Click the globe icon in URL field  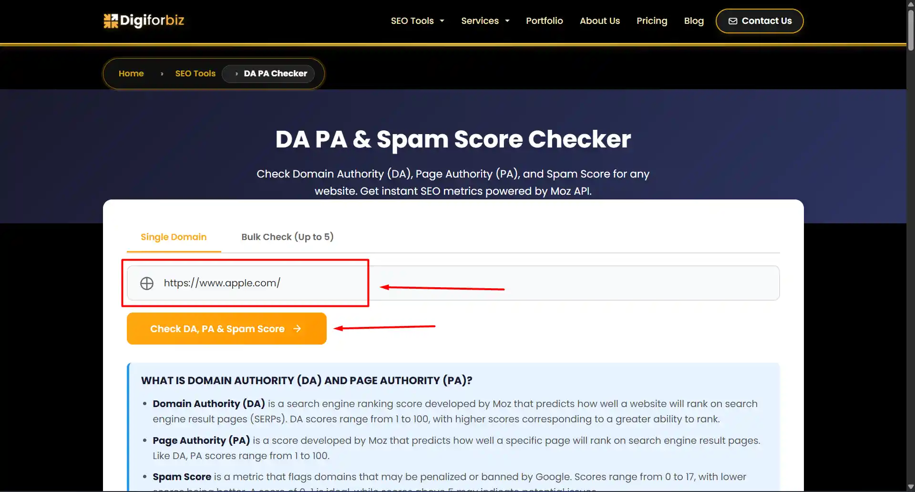[147, 283]
